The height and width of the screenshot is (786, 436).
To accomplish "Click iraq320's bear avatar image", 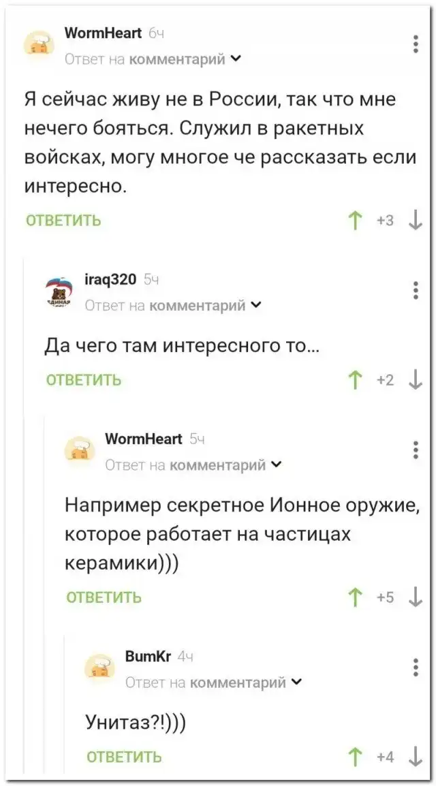I will pos(61,291).
